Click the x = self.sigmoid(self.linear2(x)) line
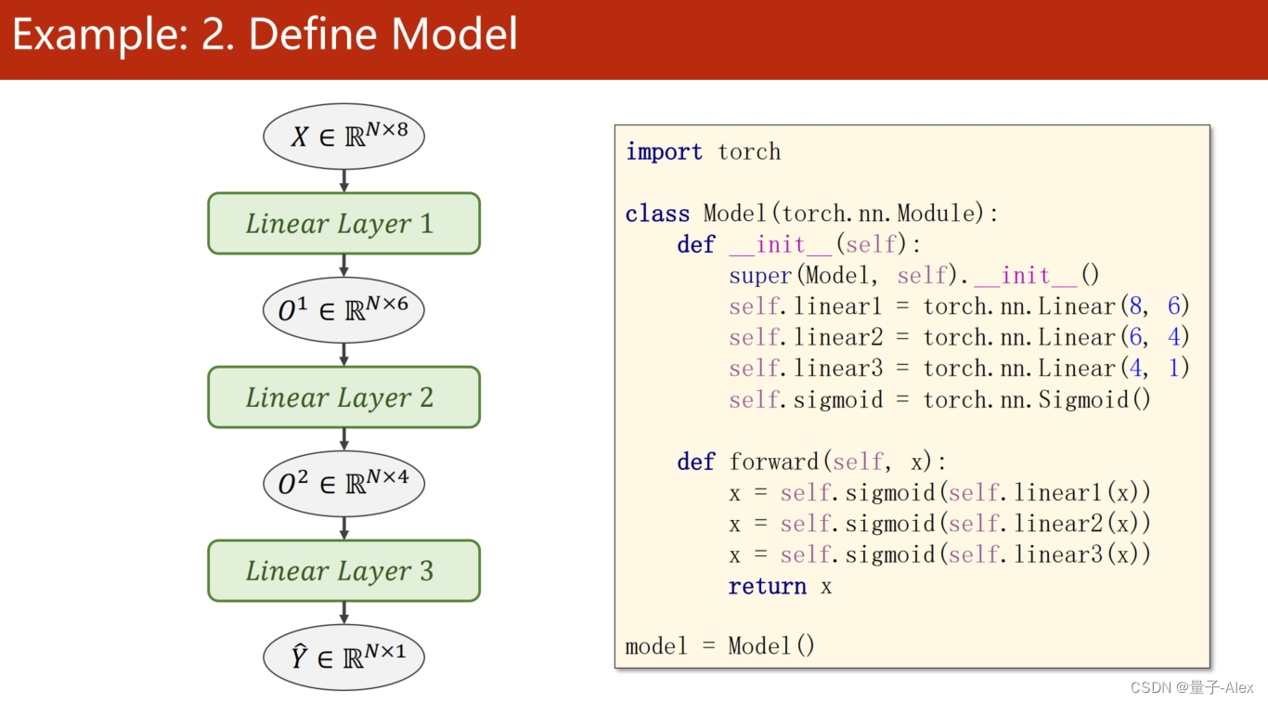 tap(939, 524)
